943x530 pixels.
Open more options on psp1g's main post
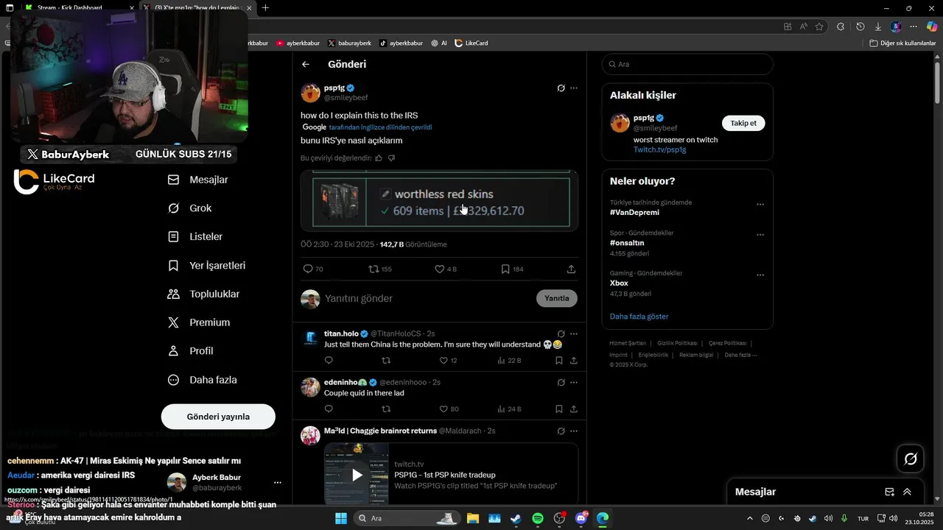tap(574, 88)
